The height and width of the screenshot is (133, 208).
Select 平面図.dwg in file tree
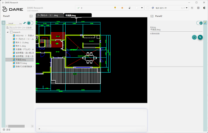[21, 60]
